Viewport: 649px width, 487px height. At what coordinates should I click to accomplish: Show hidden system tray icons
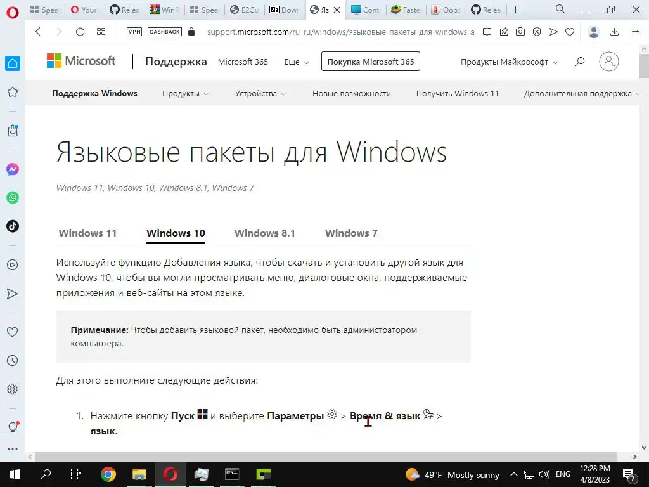click(513, 474)
